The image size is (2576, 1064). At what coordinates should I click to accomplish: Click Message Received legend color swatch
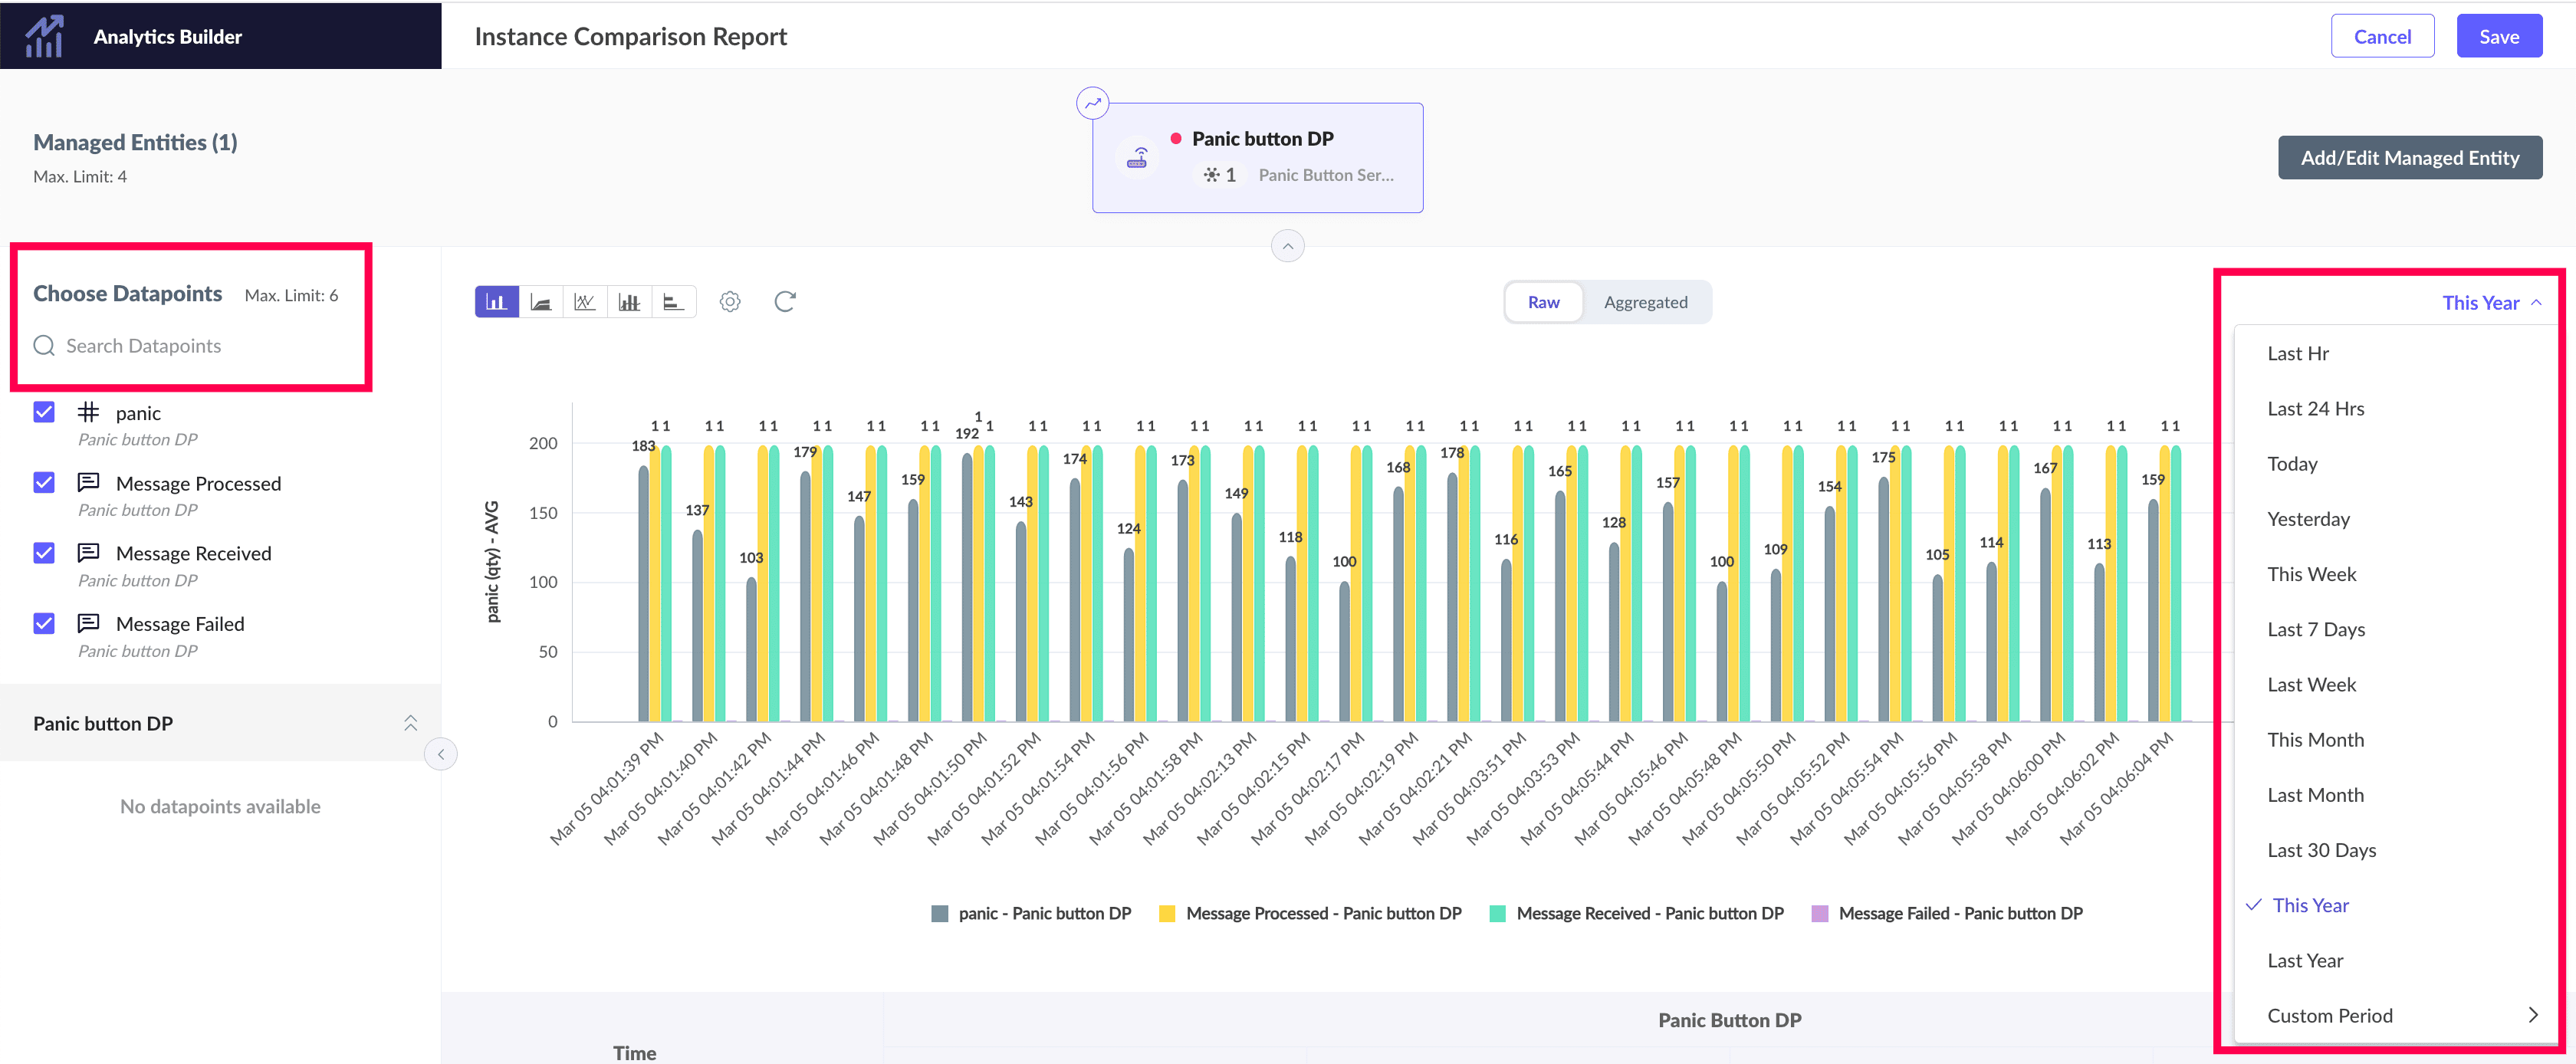tap(1497, 914)
